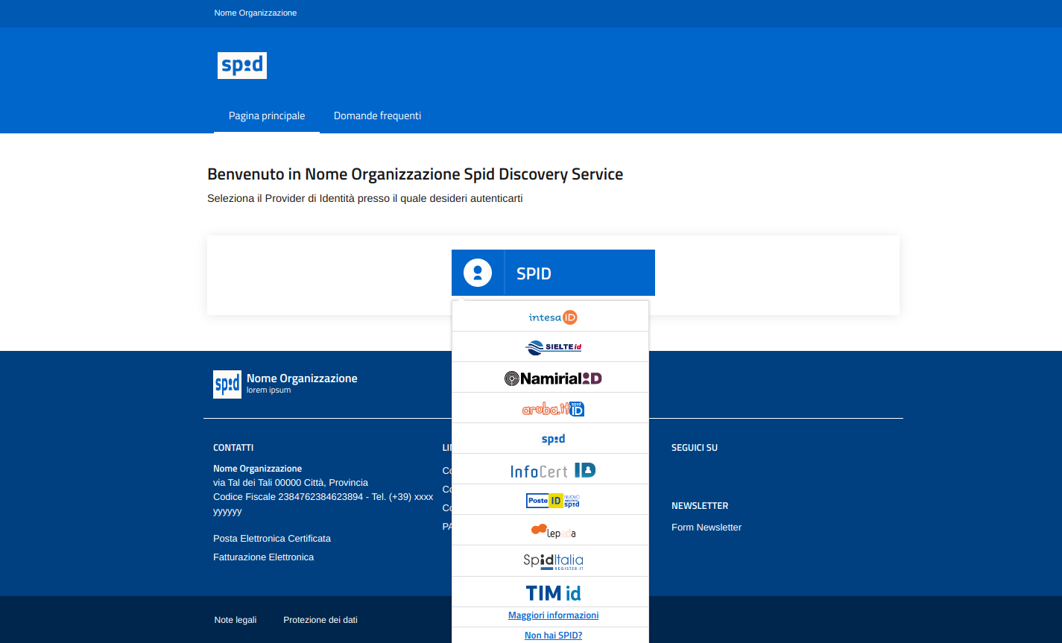Choose Intesa ID provider logo
This screenshot has height=643, width=1062.
(553, 317)
